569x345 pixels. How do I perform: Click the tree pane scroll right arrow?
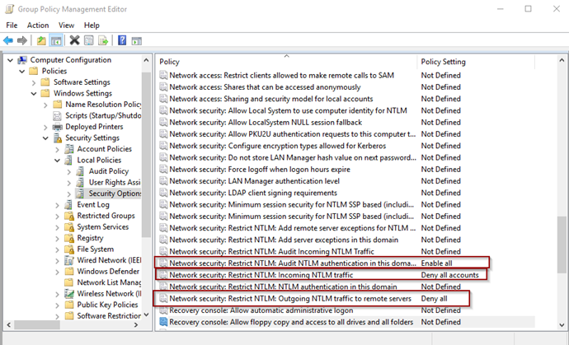click(x=136, y=324)
